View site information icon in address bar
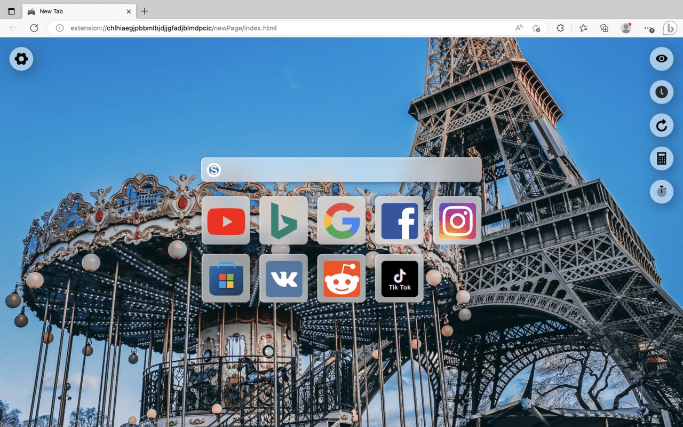This screenshot has width=683, height=427. click(60, 28)
